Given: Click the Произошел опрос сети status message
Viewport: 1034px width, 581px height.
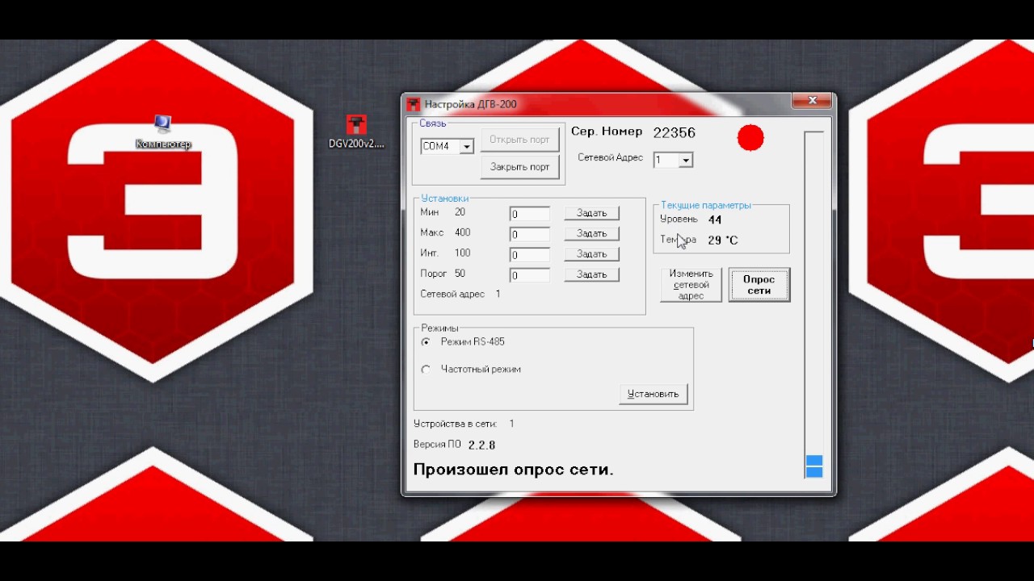Looking at the screenshot, I should coord(514,470).
